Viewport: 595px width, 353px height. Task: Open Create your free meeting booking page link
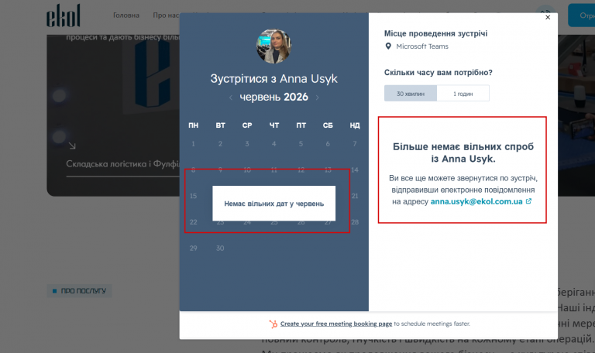[335, 324]
